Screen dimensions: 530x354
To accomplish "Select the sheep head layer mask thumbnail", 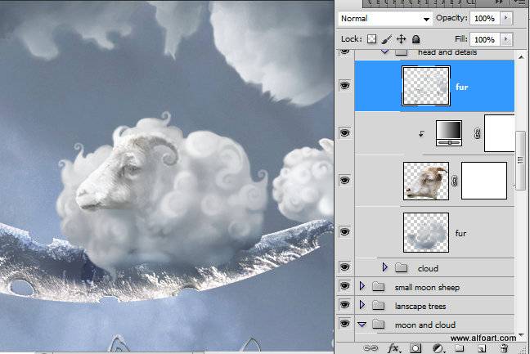I will pos(484,181).
